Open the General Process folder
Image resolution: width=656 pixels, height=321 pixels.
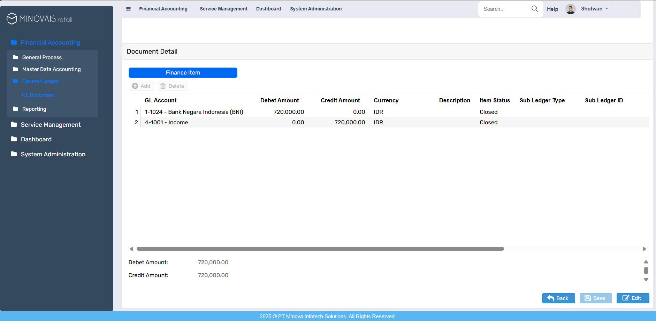click(42, 57)
